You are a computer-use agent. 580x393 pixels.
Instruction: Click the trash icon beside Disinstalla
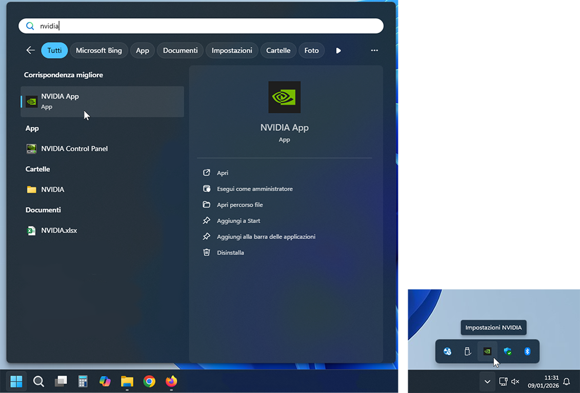coord(206,253)
